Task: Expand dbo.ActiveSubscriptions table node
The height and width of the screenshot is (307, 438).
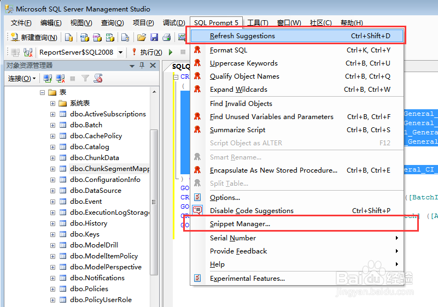Action: (x=52, y=114)
